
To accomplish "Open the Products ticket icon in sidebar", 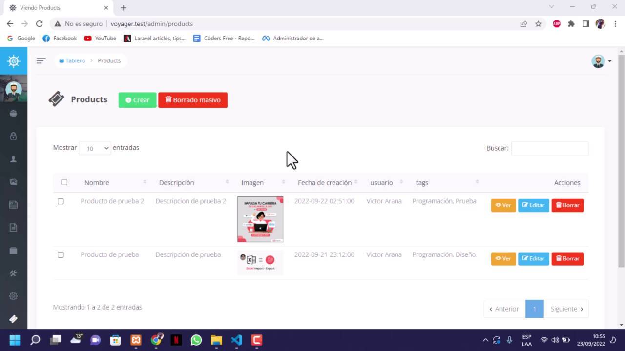I will tap(14, 319).
